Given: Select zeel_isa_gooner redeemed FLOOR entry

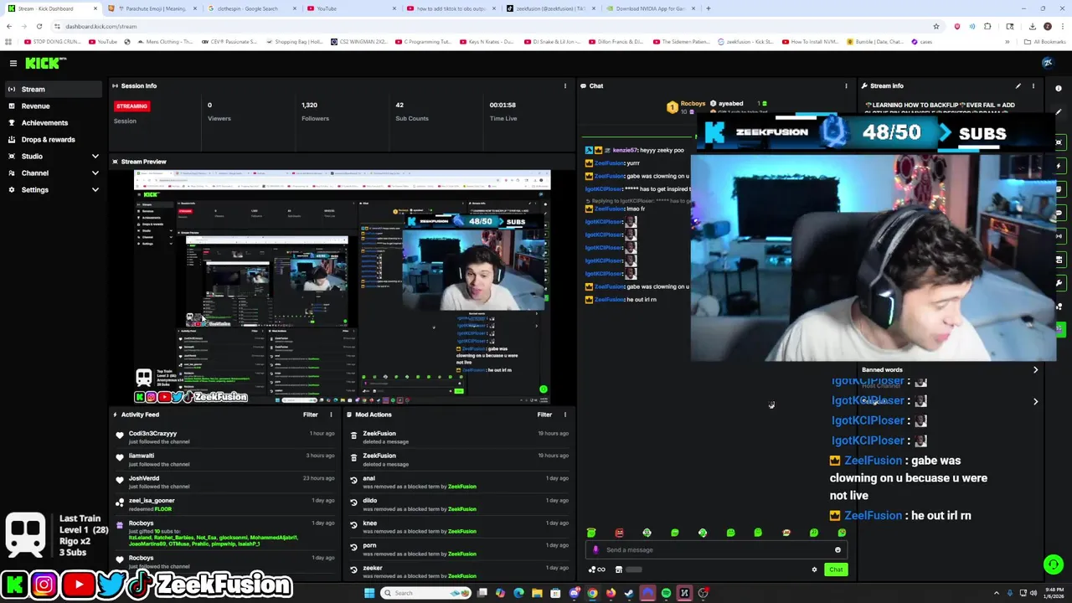Looking at the screenshot, I should tap(226, 504).
